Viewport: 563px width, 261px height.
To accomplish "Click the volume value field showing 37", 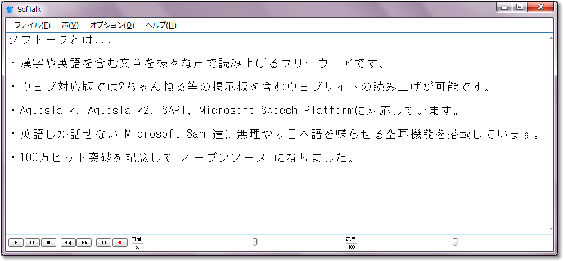I will point(137,247).
